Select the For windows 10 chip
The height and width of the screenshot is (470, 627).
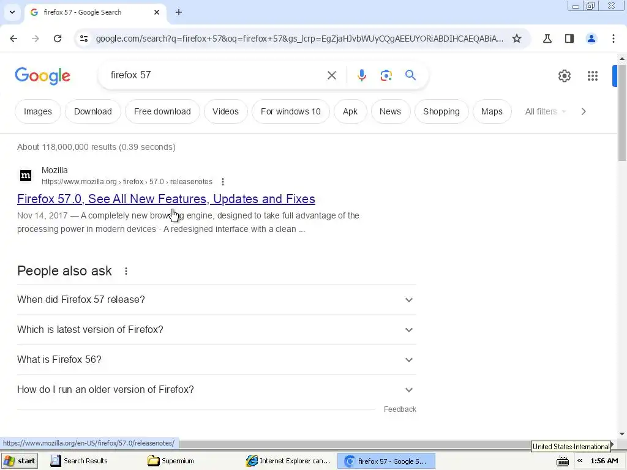pos(291,111)
